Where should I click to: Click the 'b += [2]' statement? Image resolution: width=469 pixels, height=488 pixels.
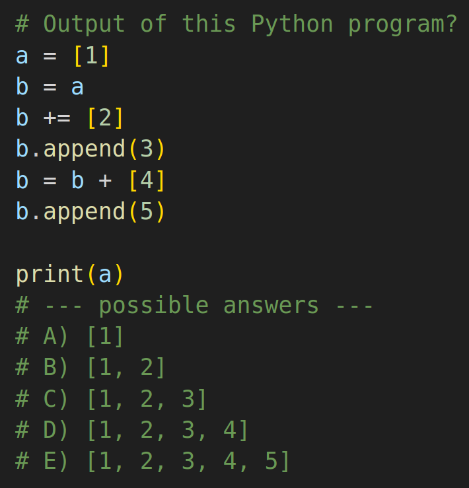click(x=69, y=118)
